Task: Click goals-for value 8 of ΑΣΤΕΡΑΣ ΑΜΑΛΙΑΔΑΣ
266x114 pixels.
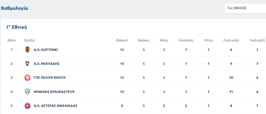Action: pyautogui.click(x=231, y=106)
